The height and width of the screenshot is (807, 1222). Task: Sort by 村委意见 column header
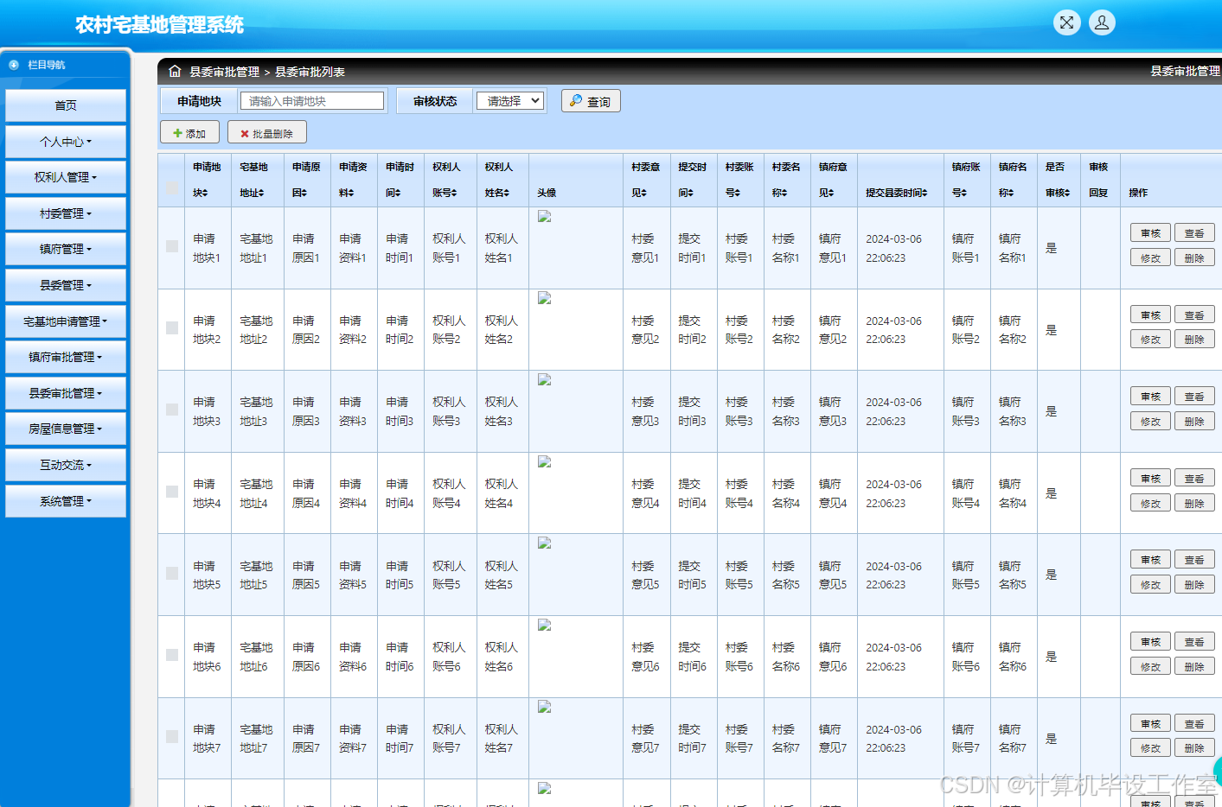645,180
